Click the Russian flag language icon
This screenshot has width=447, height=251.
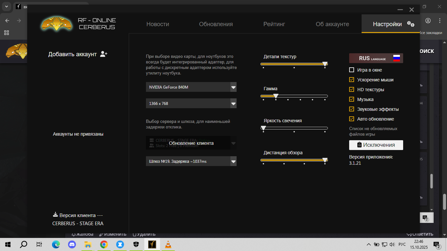click(396, 59)
